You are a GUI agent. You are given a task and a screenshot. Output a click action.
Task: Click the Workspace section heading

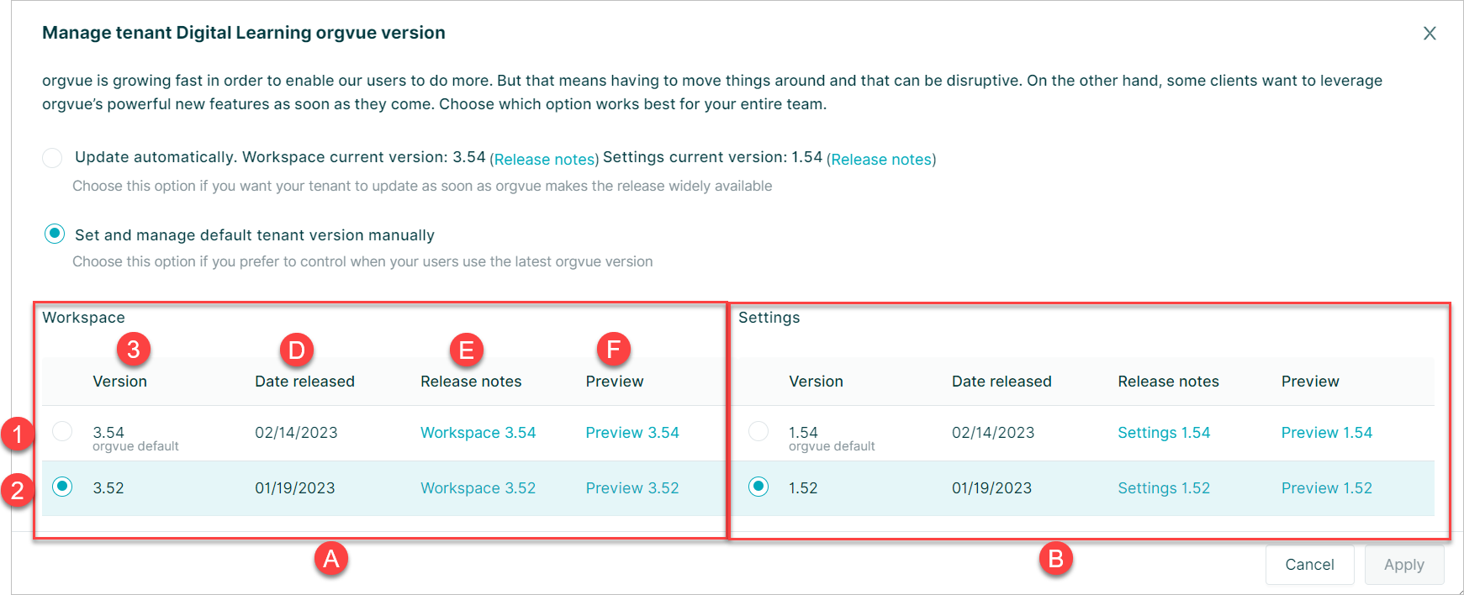(x=83, y=318)
